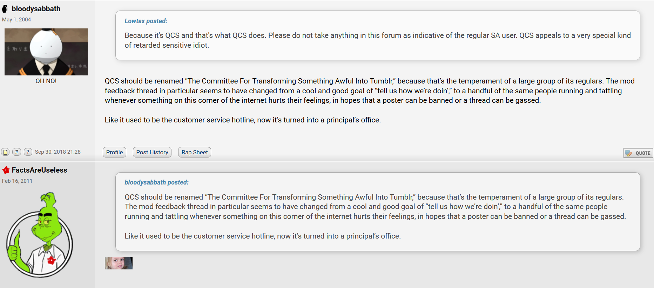654x288 pixels.
Task: Click the grenade icon beside bloodysabbath
Action: 5,9
